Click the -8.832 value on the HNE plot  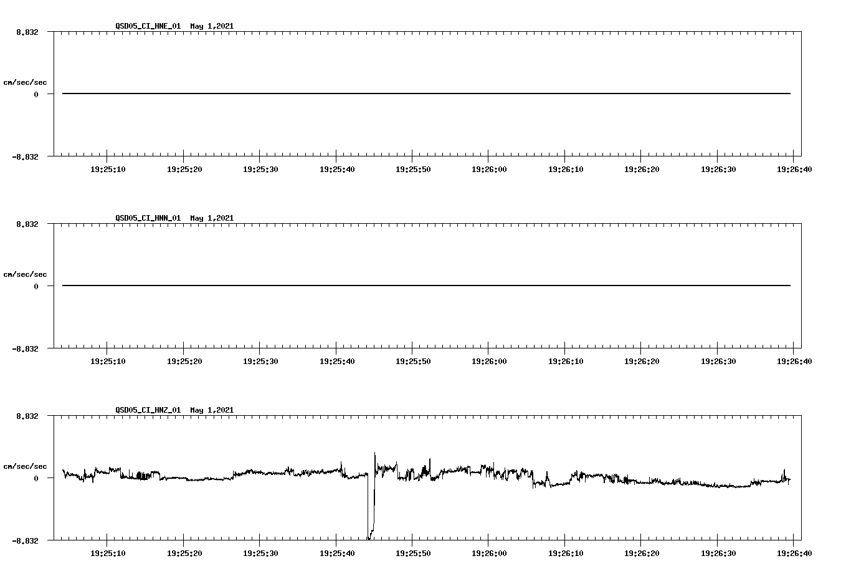coord(26,156)
